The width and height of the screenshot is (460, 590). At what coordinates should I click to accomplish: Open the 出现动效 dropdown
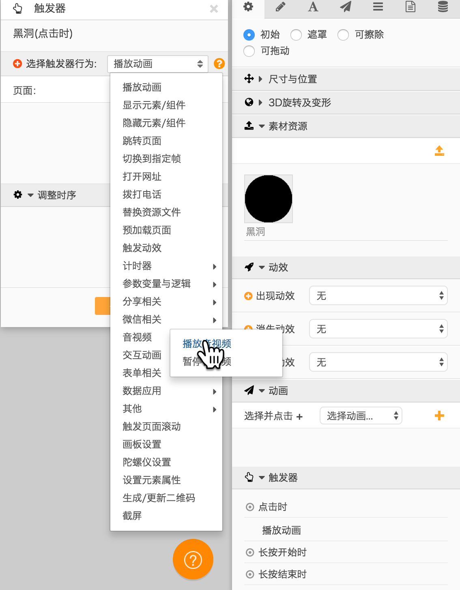378,296
